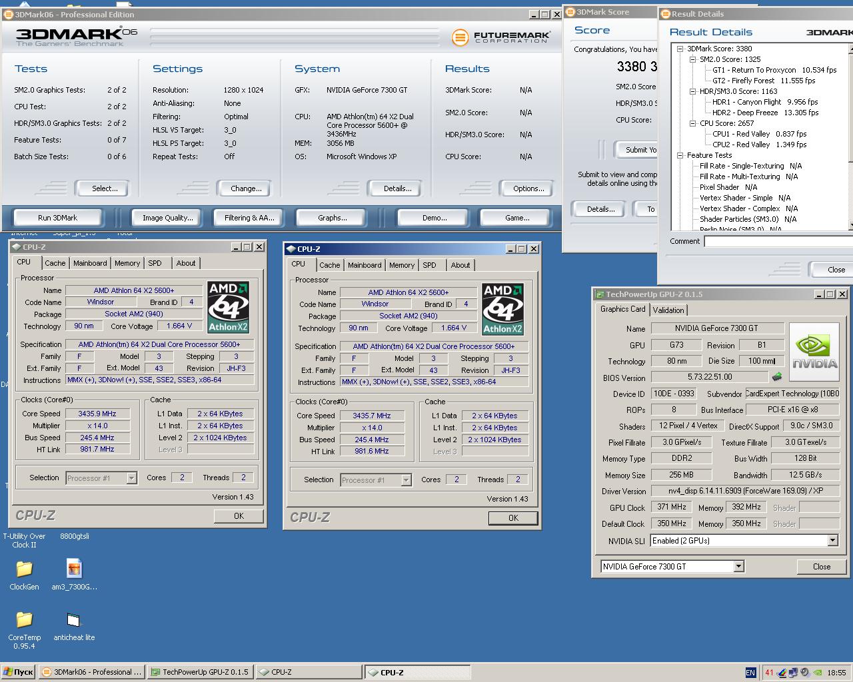Viewport: 853px width, 682px height.
Task: Collapse the CPU Score: 2657 node
Action: (x=692, y=123)
